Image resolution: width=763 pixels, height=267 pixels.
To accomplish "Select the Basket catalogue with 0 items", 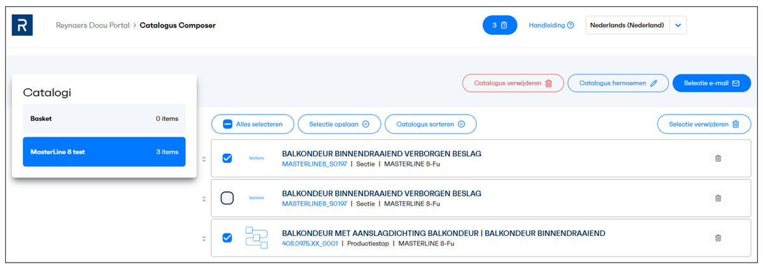I will pos(104,119).
